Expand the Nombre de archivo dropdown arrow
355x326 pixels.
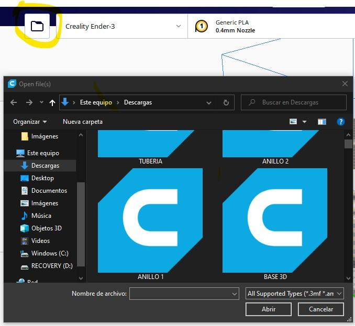pos(235,294)
